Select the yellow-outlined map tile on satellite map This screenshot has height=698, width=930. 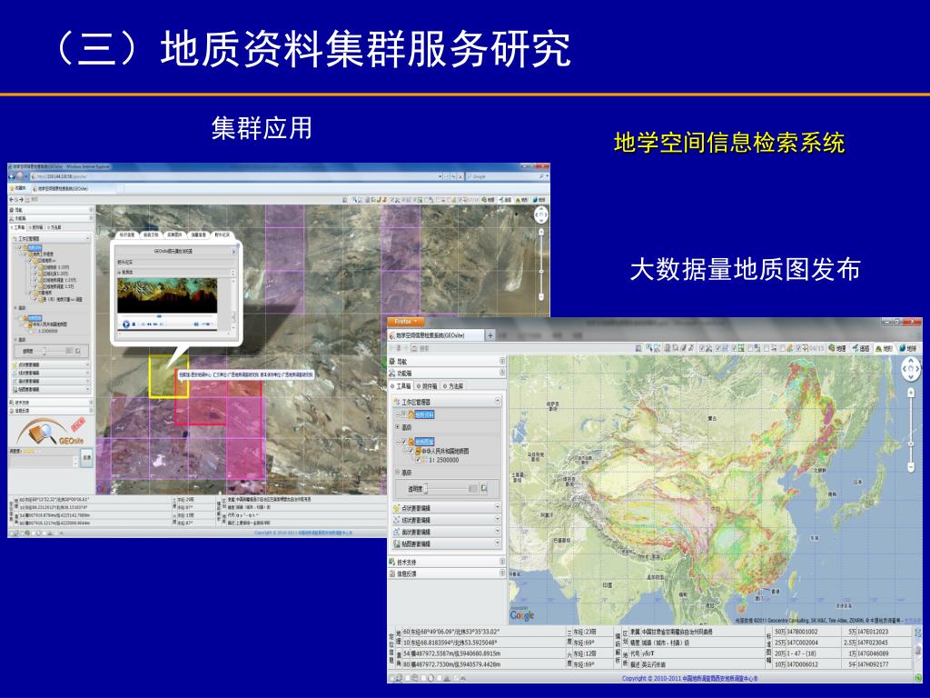(168, 375)
